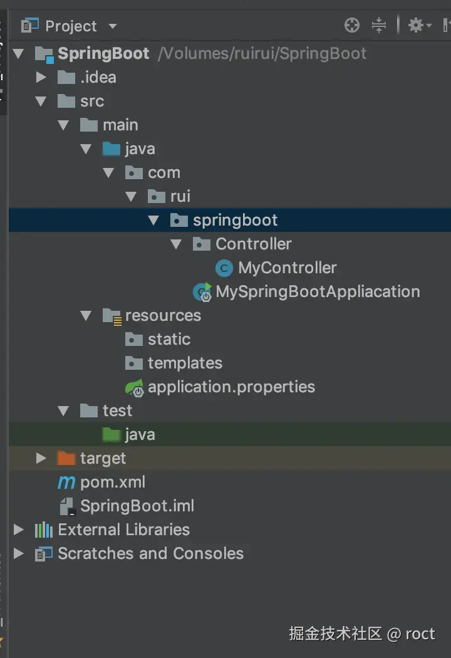
Task: Click the Scratches and Consoles icon
Action: coord(44,554)
